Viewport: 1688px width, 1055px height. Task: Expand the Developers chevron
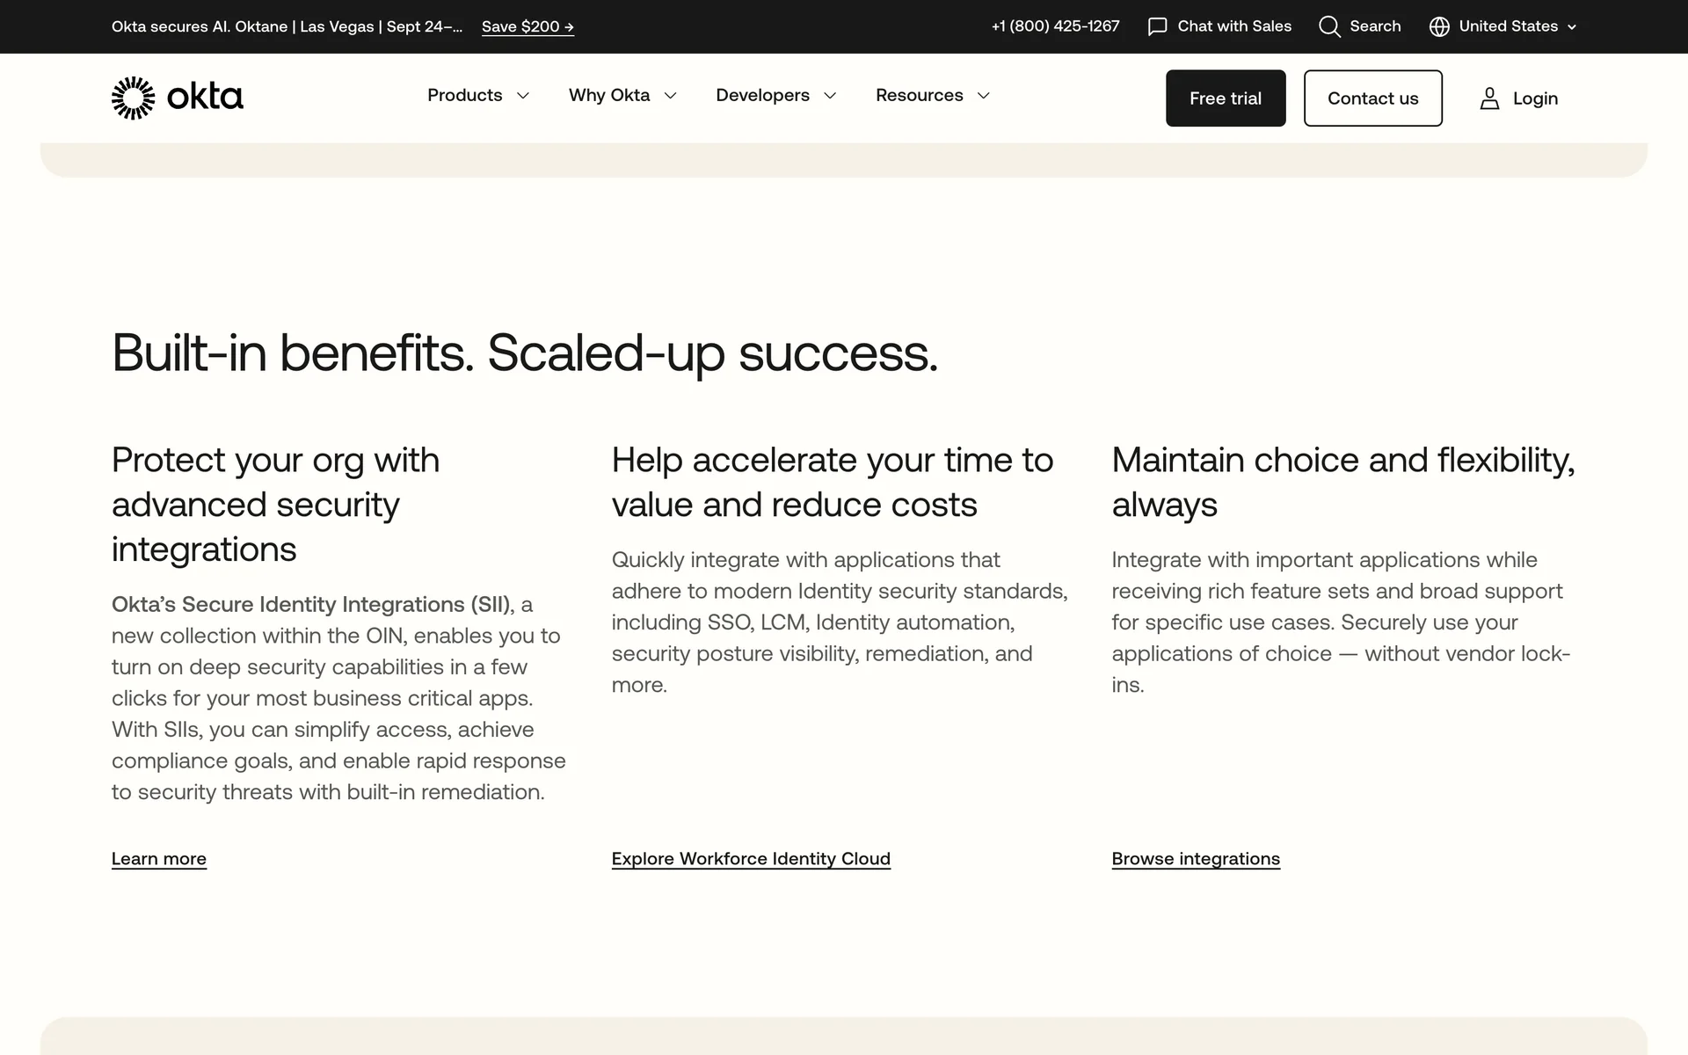point(830,96)
